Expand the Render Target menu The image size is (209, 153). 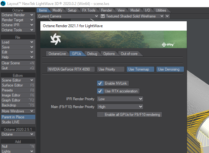[x=18, y=20]
